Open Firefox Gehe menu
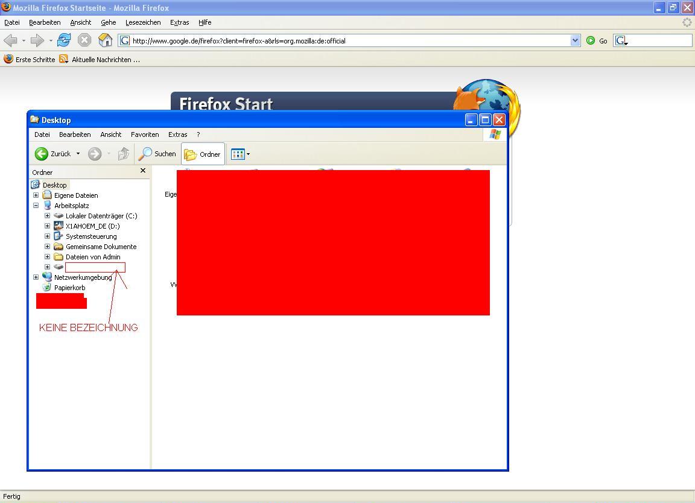Screen dimensions: 695x503 click(108, 22)
